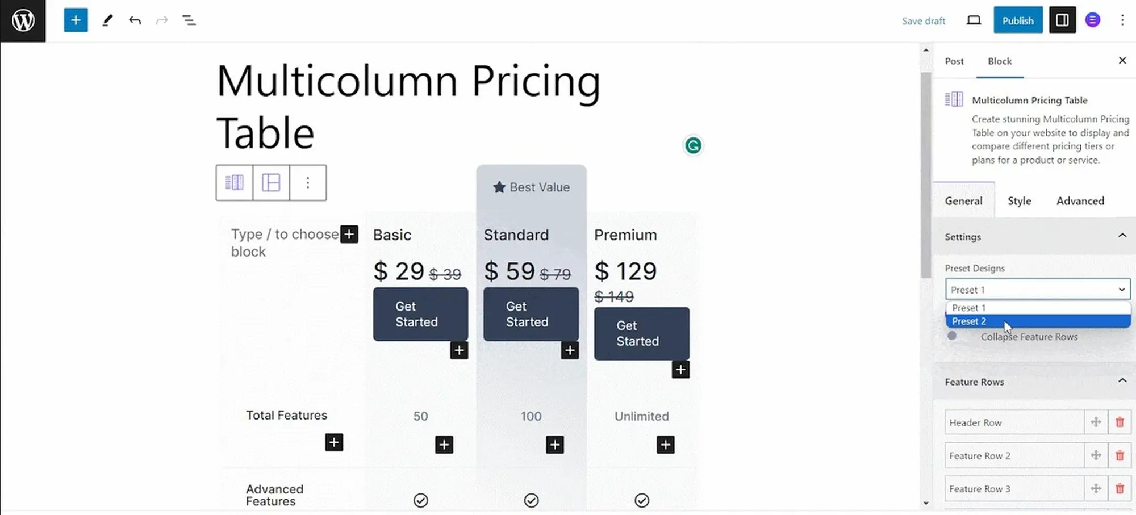The height and width of the screenshot is (515, 1136).
Task: Click the laptop Preview icon
Action: point(974,21)
